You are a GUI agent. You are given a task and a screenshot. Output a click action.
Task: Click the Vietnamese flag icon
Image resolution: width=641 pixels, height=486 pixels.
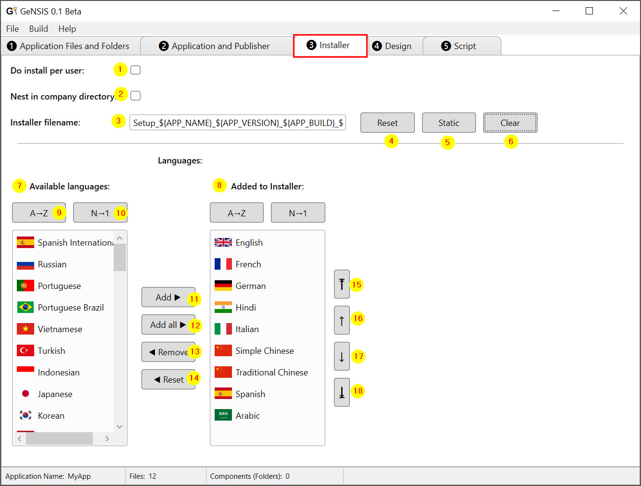pyautogui.click(x=26, y=329)
